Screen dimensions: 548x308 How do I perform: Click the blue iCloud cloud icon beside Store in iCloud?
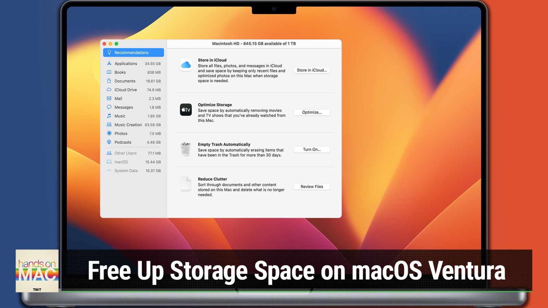coord(186,65)
